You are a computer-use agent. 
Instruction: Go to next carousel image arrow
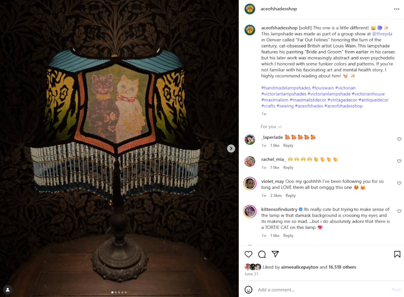point(231,148)
